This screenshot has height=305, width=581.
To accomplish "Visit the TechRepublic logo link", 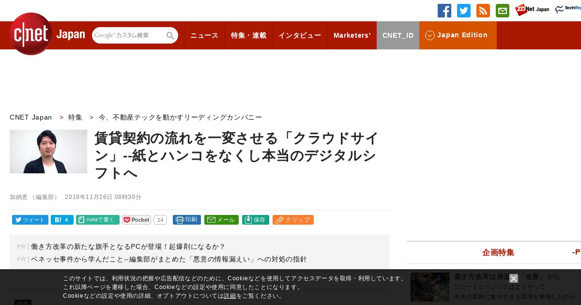I will (568, 10).
